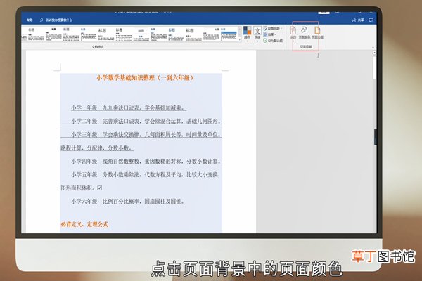This screenshot has height=281, width=422.
Task: Collapse the ribbon with the chevron arrow
Action: (373, 47)
